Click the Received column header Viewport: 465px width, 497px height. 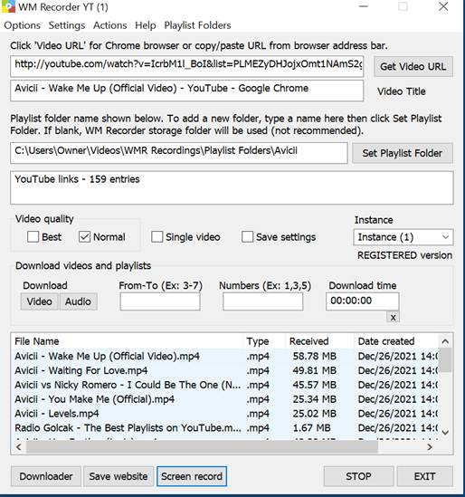pyautogui.click(x=320, y=341)
